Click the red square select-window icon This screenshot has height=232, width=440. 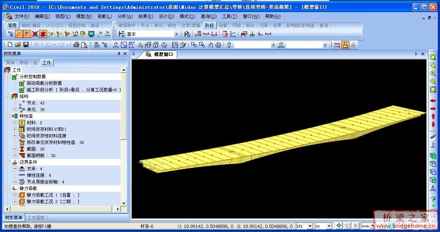click(x=35, y=34)
